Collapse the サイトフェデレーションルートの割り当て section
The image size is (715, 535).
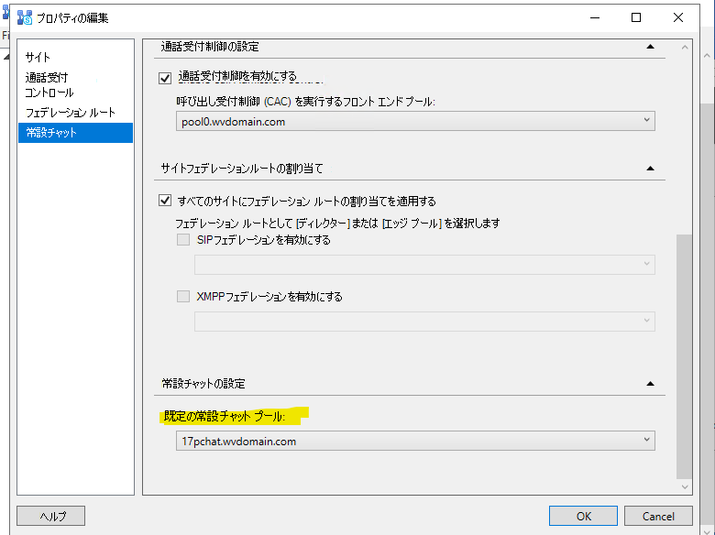pos(651,169)
